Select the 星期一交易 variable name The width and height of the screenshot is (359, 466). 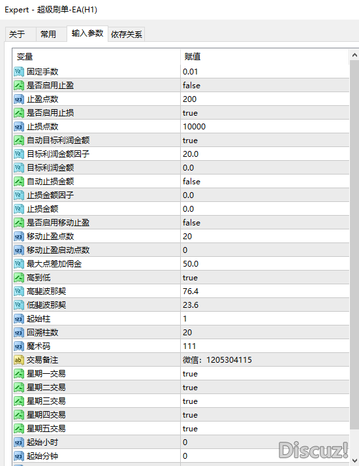46,374
